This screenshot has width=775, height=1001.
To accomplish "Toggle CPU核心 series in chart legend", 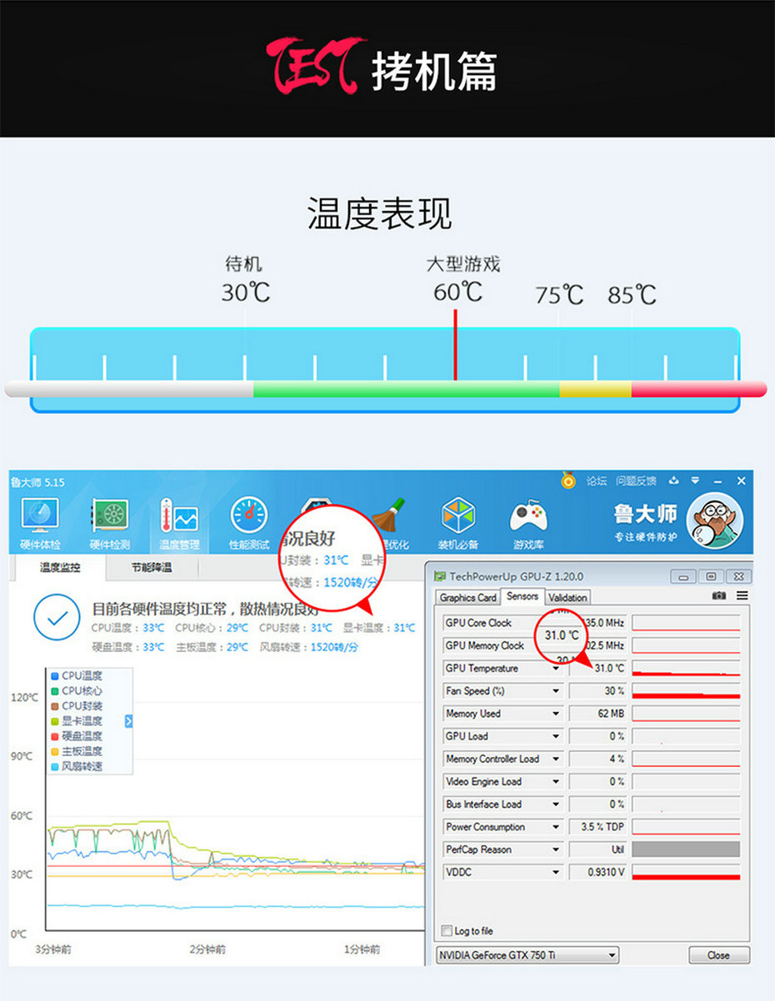I will click(x=76, y=690).
